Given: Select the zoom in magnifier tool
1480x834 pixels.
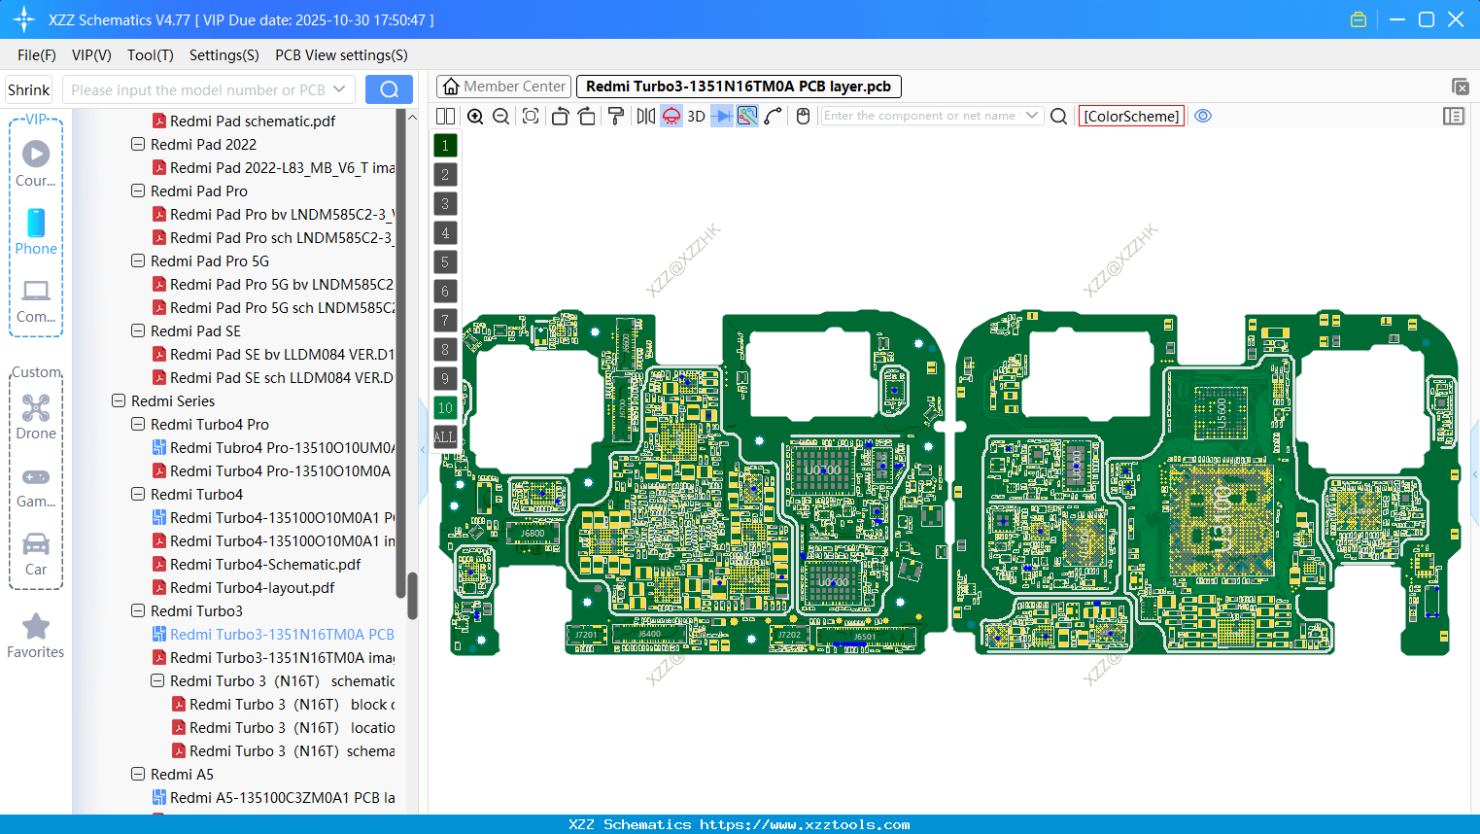Looking at the screenshot, I should pyautogui.click(x=475, y=116).
